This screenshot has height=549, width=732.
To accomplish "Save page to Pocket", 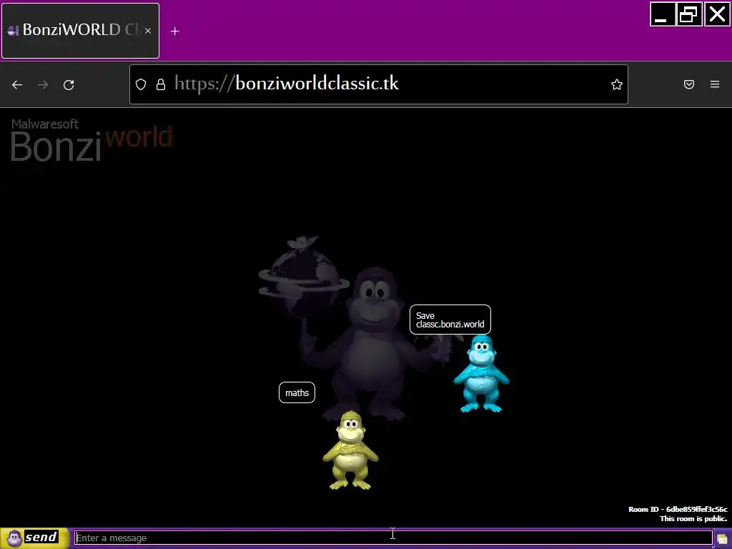I will [x=689, y=84].
